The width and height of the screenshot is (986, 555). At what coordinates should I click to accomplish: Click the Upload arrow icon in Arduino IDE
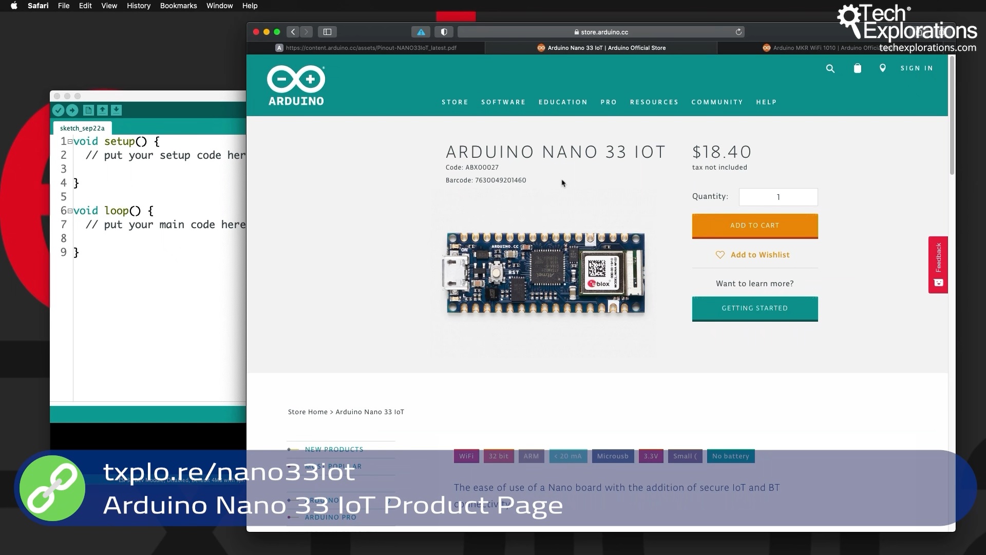(x=72, y=110)
